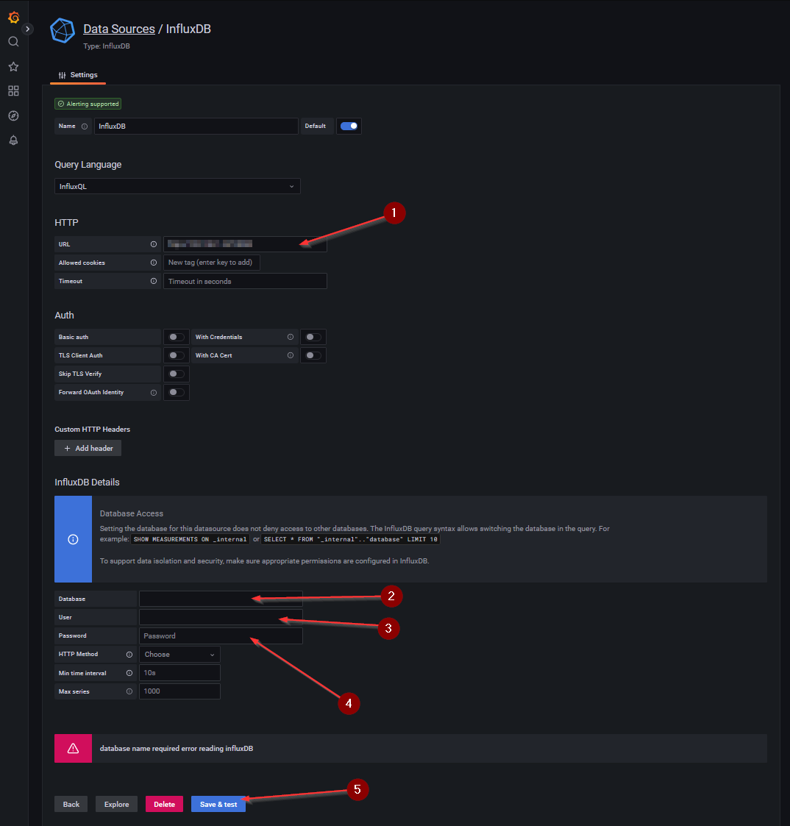
Task: Open the Query Language InfluxQL dropdown
Action: (x=177, y=187)
